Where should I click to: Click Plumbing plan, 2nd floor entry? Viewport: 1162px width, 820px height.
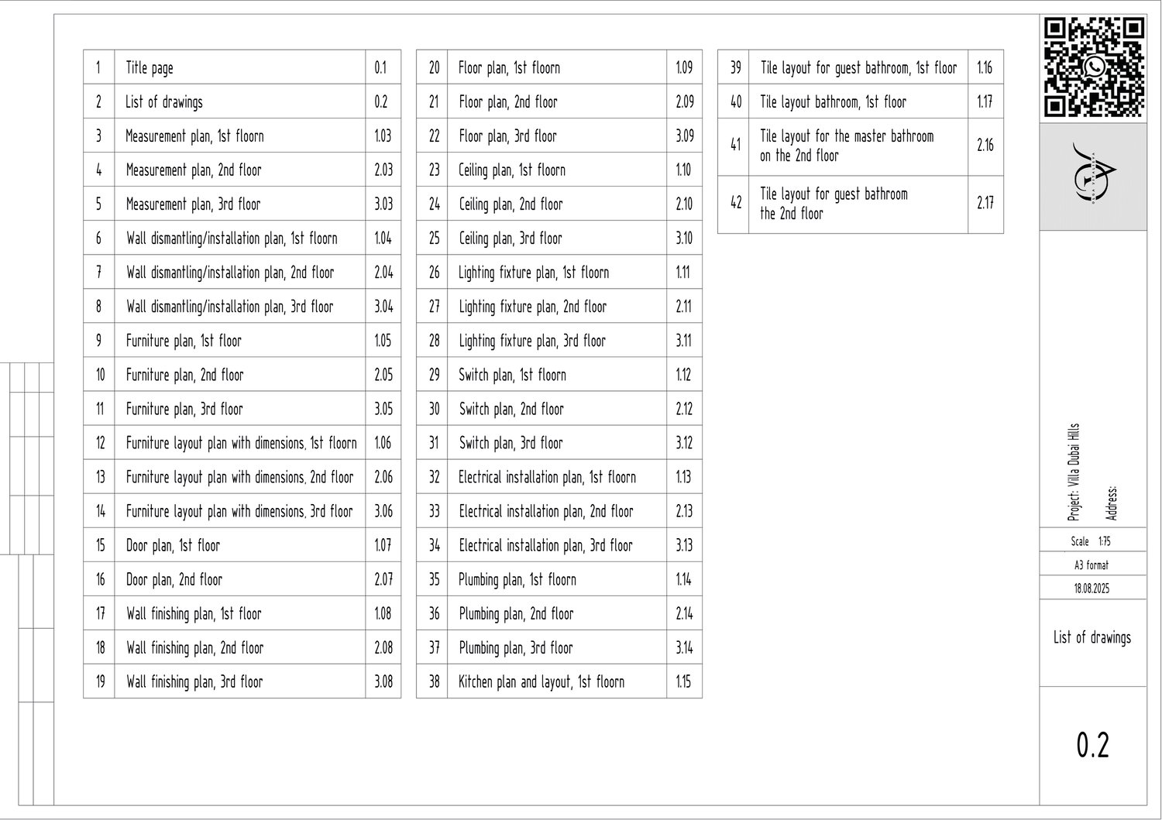pyautogui.click(x=516, y=614)
